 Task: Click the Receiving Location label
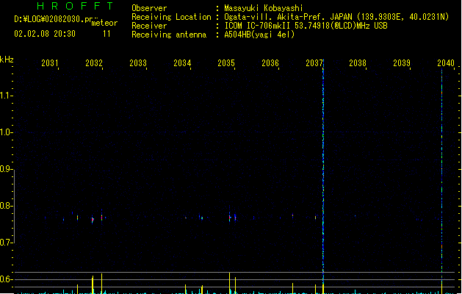click(x=171, y=17)
